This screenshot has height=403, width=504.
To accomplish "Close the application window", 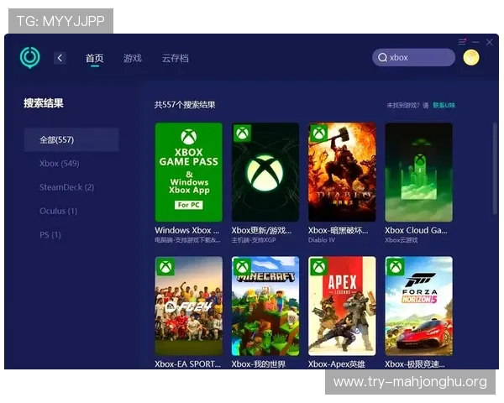I will pos(489,42).
